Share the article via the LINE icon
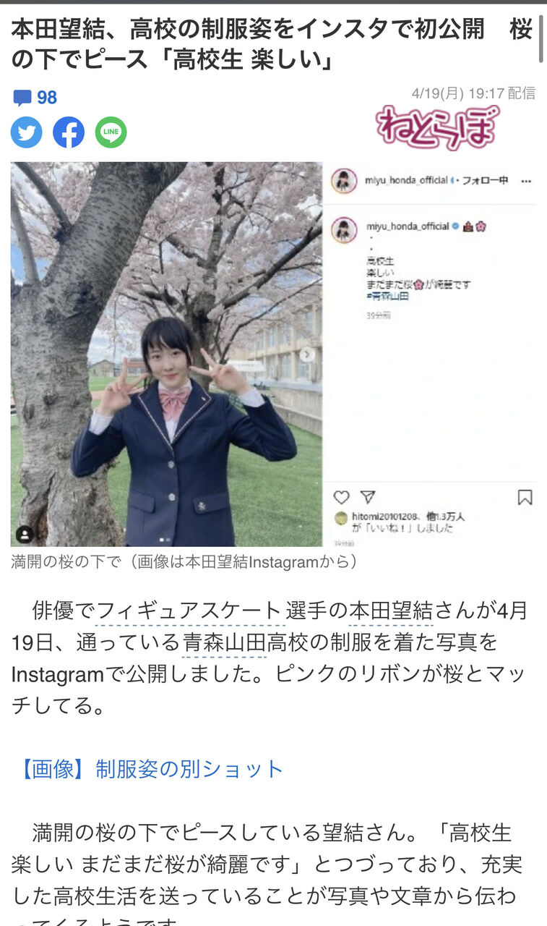Screen dimensions: 547x926 click(111, 132)
